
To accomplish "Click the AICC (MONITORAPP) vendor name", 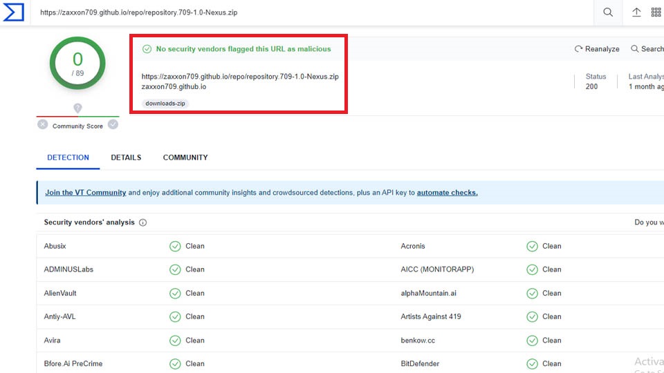I will (x=437, y=269).
